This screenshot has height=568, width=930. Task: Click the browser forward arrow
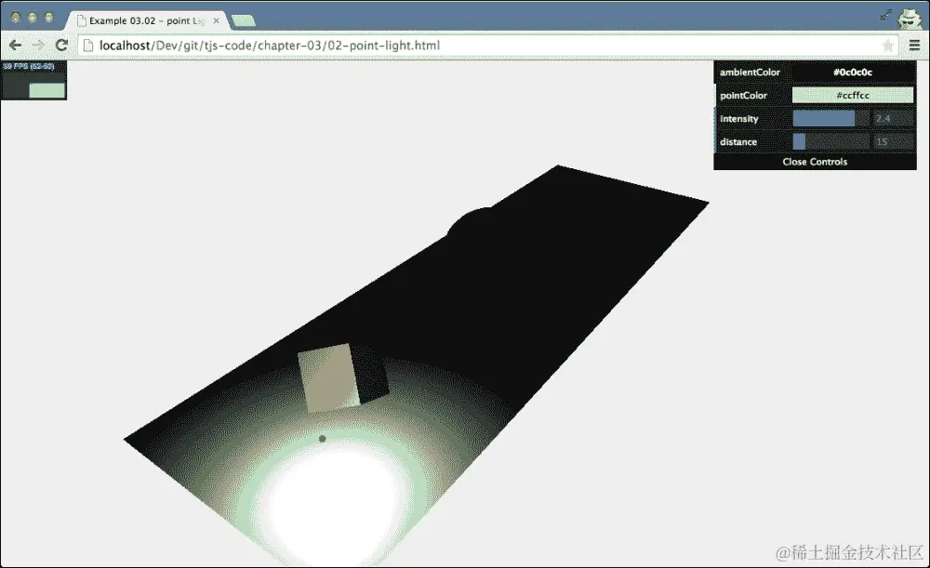click(37, 45)
